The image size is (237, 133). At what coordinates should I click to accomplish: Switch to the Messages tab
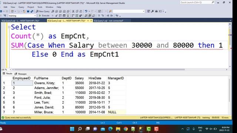(21, 74)
